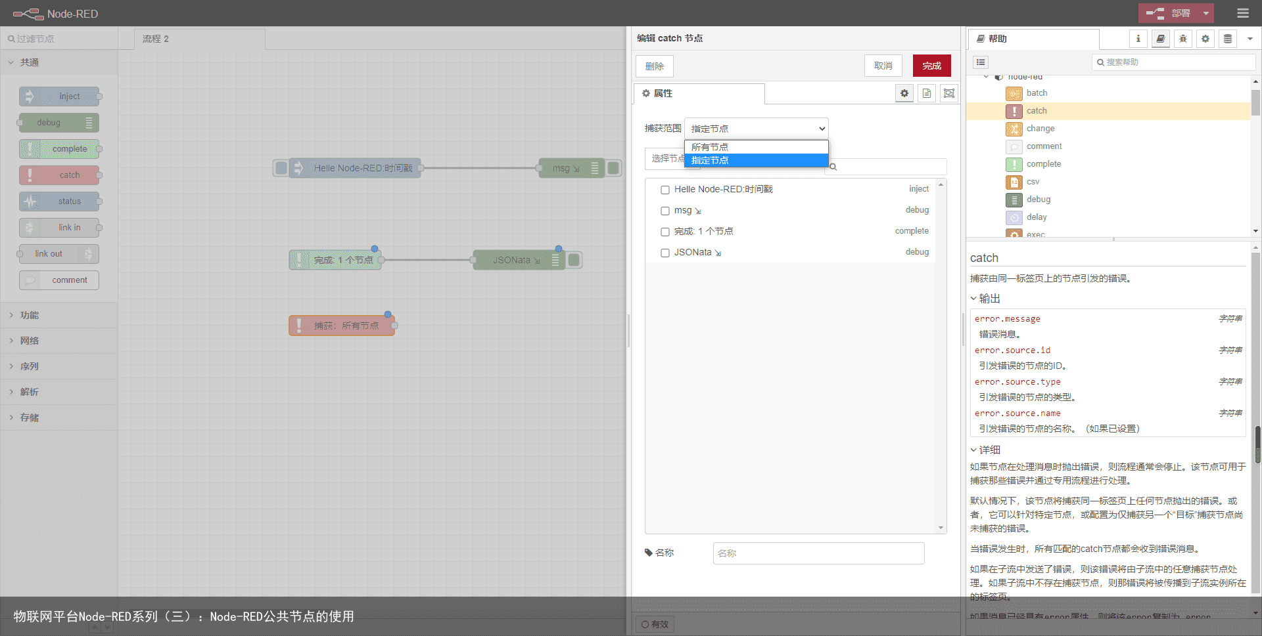Expand the 功能 palette category
The width and height of the screenshot is (1262, 636).
(59, 315)
